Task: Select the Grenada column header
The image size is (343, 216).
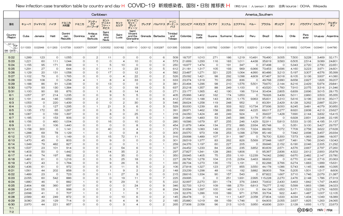Action: click(x=145, y=36)
